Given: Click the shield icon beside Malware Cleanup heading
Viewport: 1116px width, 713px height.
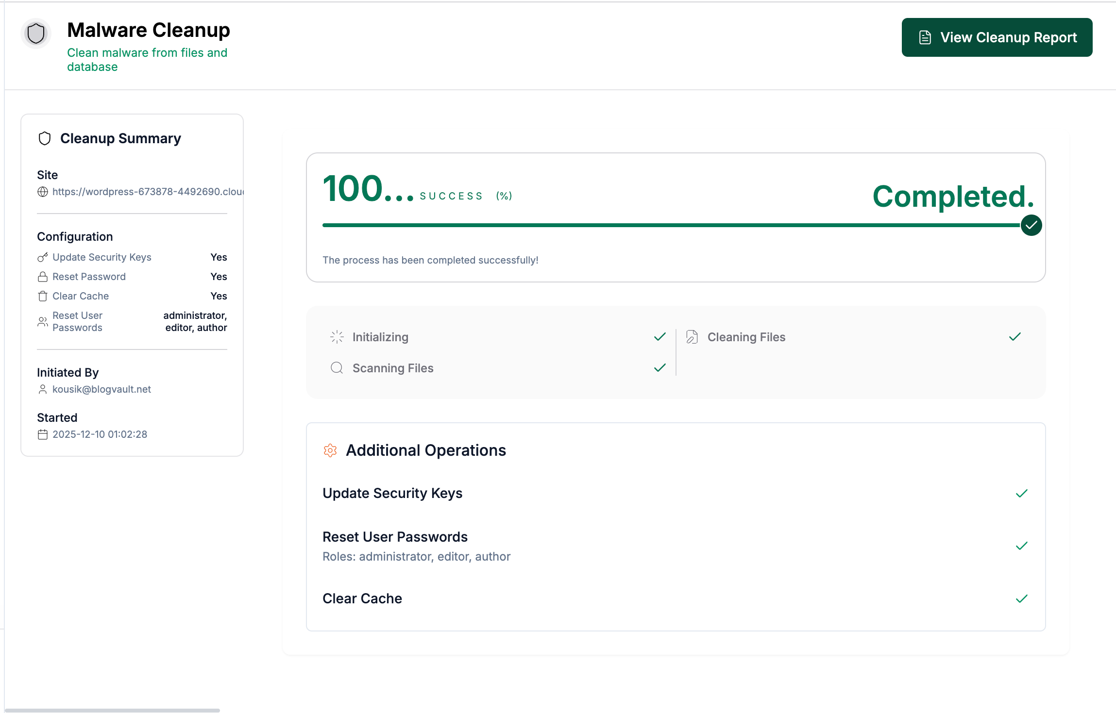Looking at the screenshot, I should pos(35,33).
